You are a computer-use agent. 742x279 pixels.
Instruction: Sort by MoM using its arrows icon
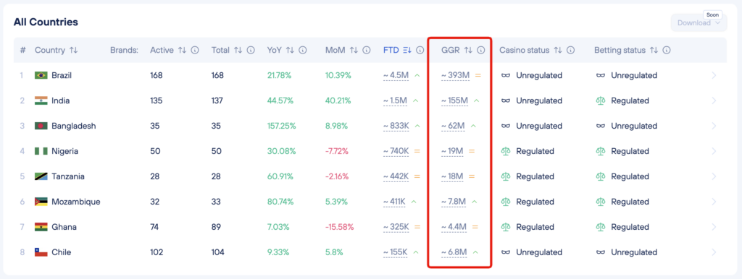point(354,50)
